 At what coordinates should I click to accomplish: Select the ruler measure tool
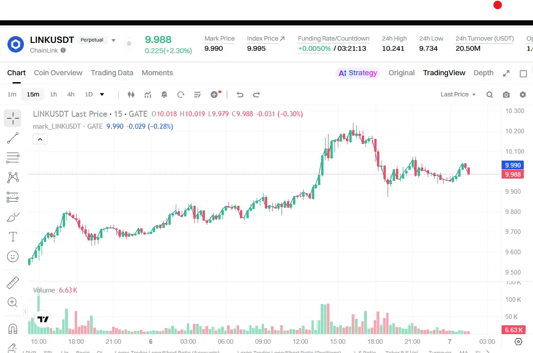[12, 283]
